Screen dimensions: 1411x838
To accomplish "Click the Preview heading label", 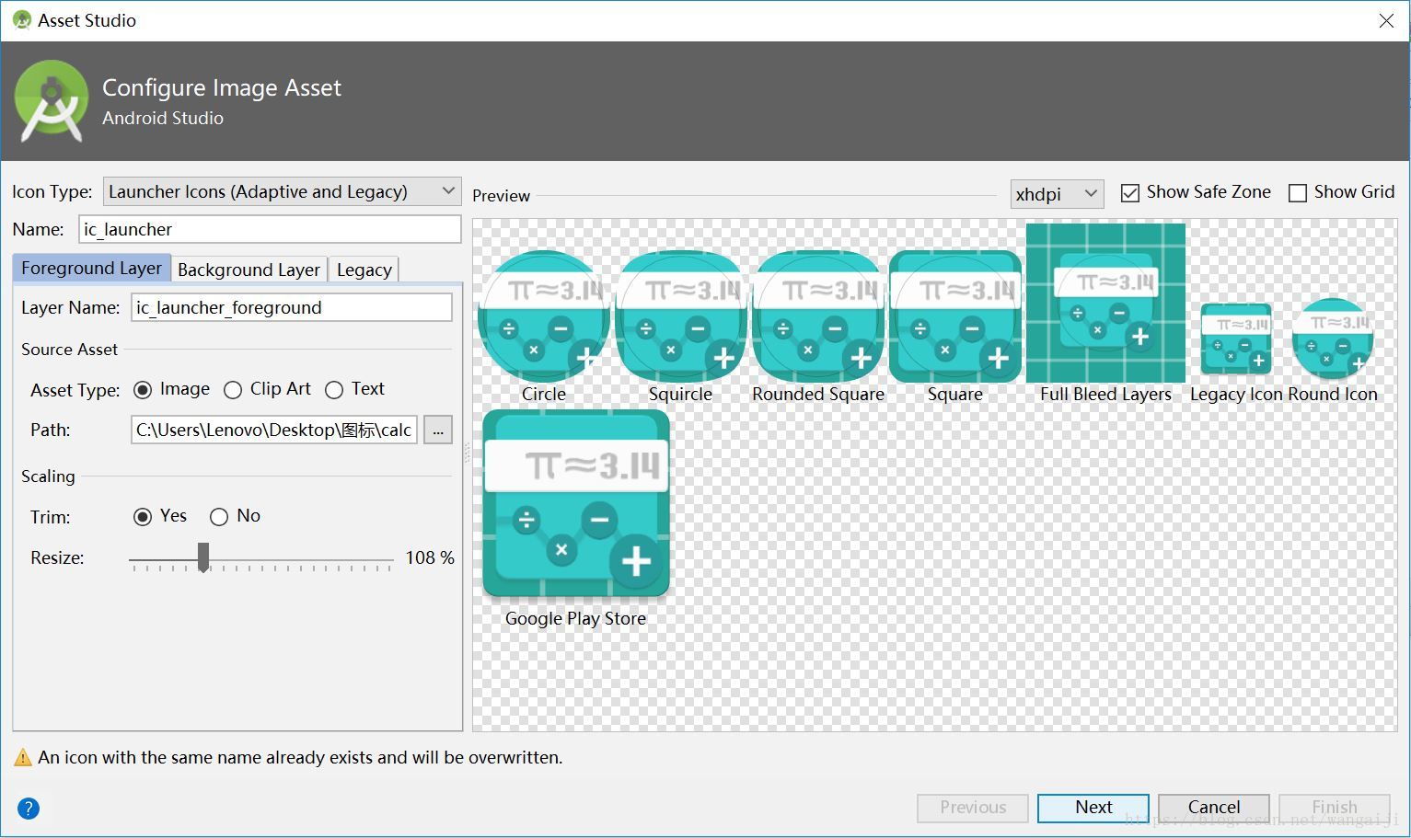I will [x=501, y=196].
